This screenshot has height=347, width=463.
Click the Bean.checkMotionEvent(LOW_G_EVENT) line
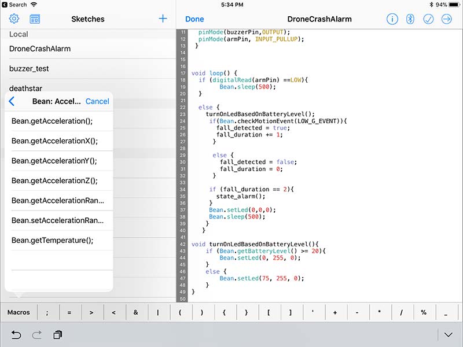pos(278,121)
